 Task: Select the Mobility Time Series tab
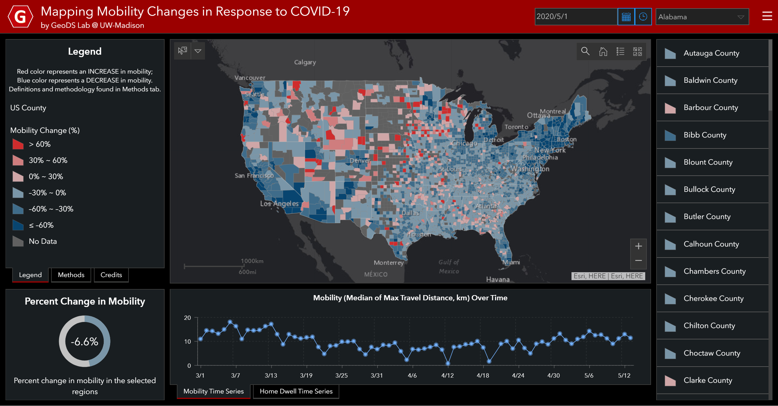[214, 391]
